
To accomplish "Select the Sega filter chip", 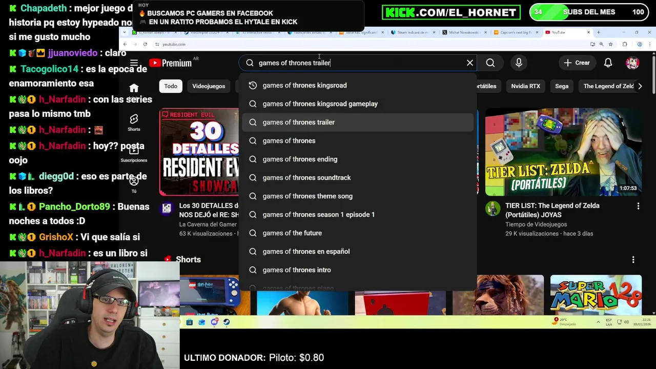I will (562, 86).
